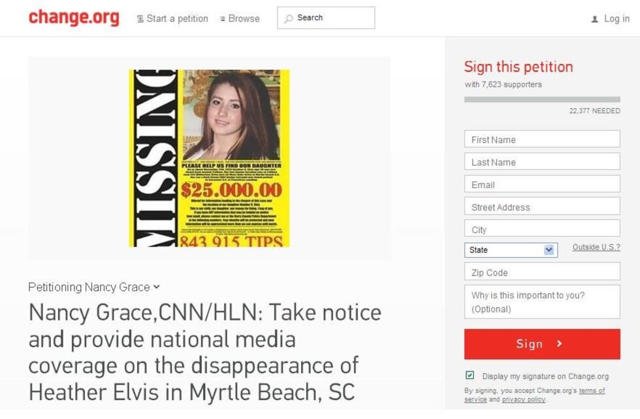
Task: Open the terms of service link
Action: coord(535,394)
